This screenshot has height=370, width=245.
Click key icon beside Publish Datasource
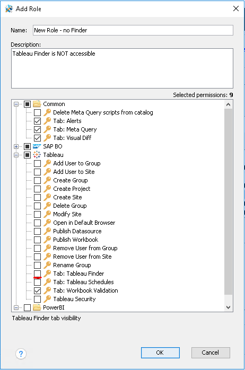[47, 231]
